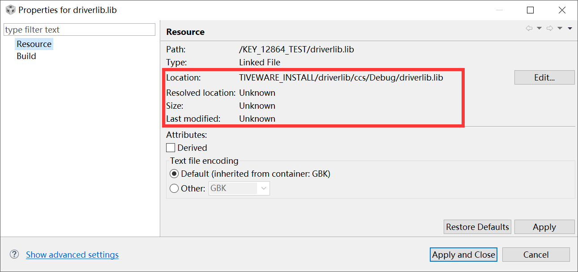Image resolution: width=578 pixels, height=272 pixels.
Task: Enable the Derived attribute checkbox
Action: point(171,147)
